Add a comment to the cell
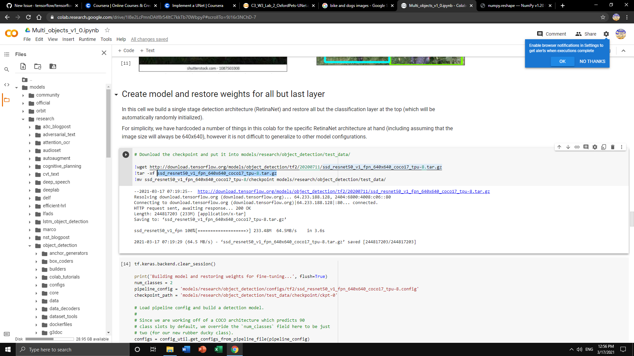 click(x=586, y=147)
